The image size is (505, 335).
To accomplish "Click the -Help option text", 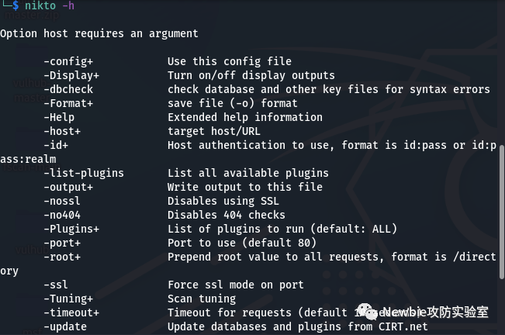I will click(59, 117).
